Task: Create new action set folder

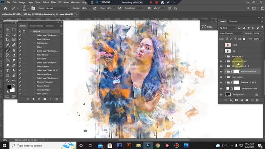Action: tap(45, 99)
